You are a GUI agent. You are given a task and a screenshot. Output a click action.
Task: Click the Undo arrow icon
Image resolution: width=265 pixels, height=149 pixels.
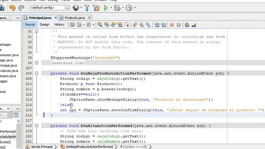pyautogui.click(x=12, y=8)
